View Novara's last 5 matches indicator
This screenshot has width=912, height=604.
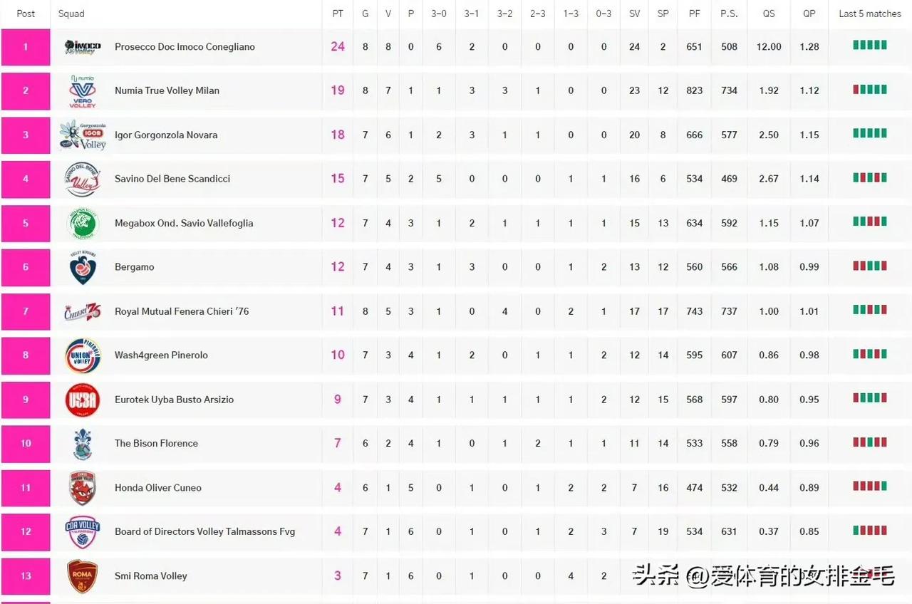point(870,133)
